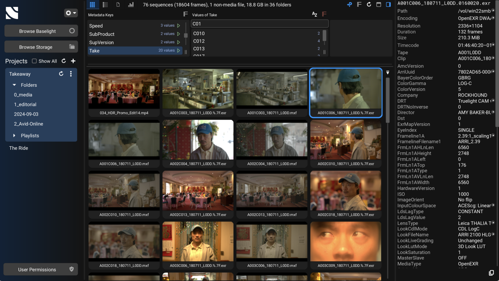Sort Take values alphabetically (AZ icon)
The image size is (499, 281).
314,14
